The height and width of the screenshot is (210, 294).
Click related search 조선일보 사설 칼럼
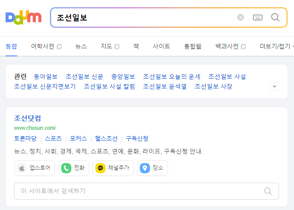tap(109, 86)
